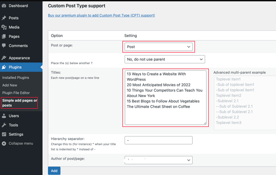Click the blue Add button
Screen dimensions: 276x175
54,171
